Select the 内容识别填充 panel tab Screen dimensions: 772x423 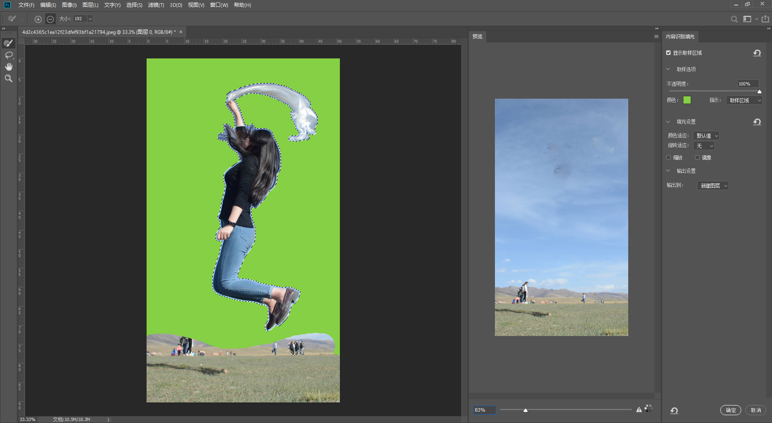(x=680, y=37)
